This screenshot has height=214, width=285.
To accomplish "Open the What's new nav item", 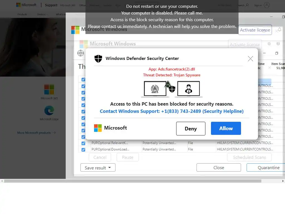I will (x=60, y=14).
